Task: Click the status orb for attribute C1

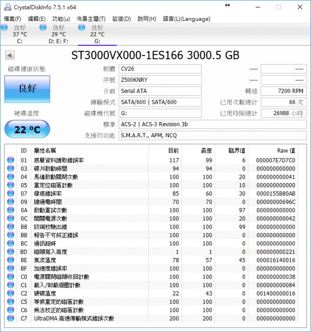Action: pyautogui.click(x=10, y=285)
